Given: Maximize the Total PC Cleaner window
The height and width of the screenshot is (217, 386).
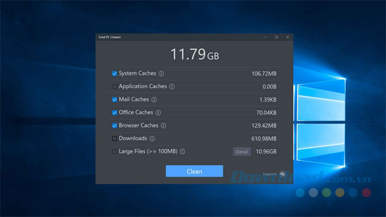Looking at the screenshot, I should [277, 37].
